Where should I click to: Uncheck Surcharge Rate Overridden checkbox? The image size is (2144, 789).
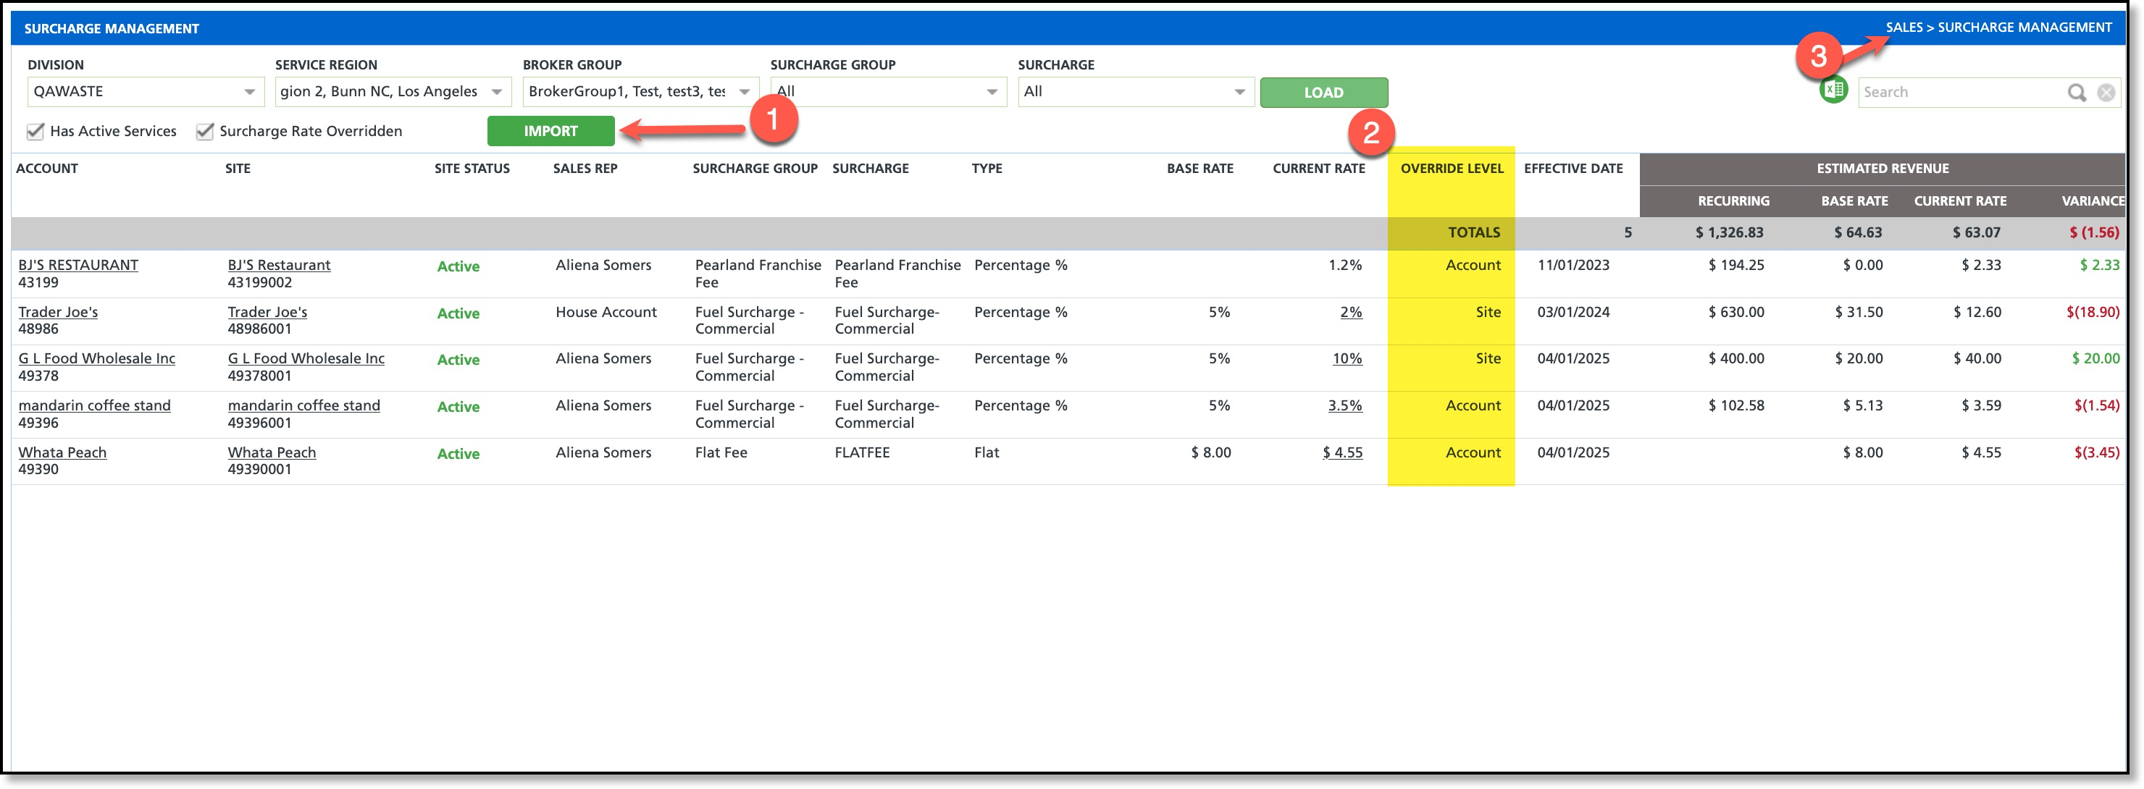click(x=205, y=131)
